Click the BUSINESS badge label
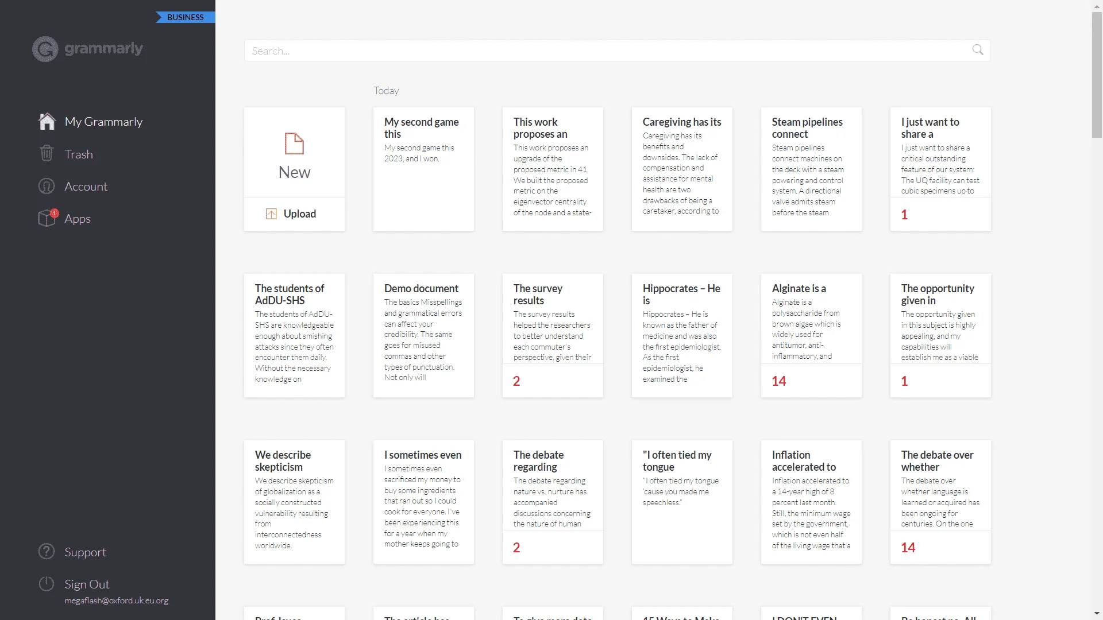 point(185,17)
